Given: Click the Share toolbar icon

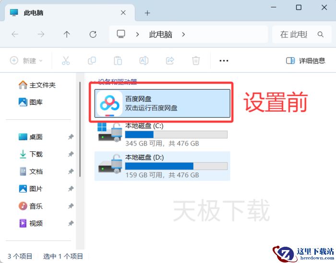Looking at the screenshot, I should (x=170, y=61).
